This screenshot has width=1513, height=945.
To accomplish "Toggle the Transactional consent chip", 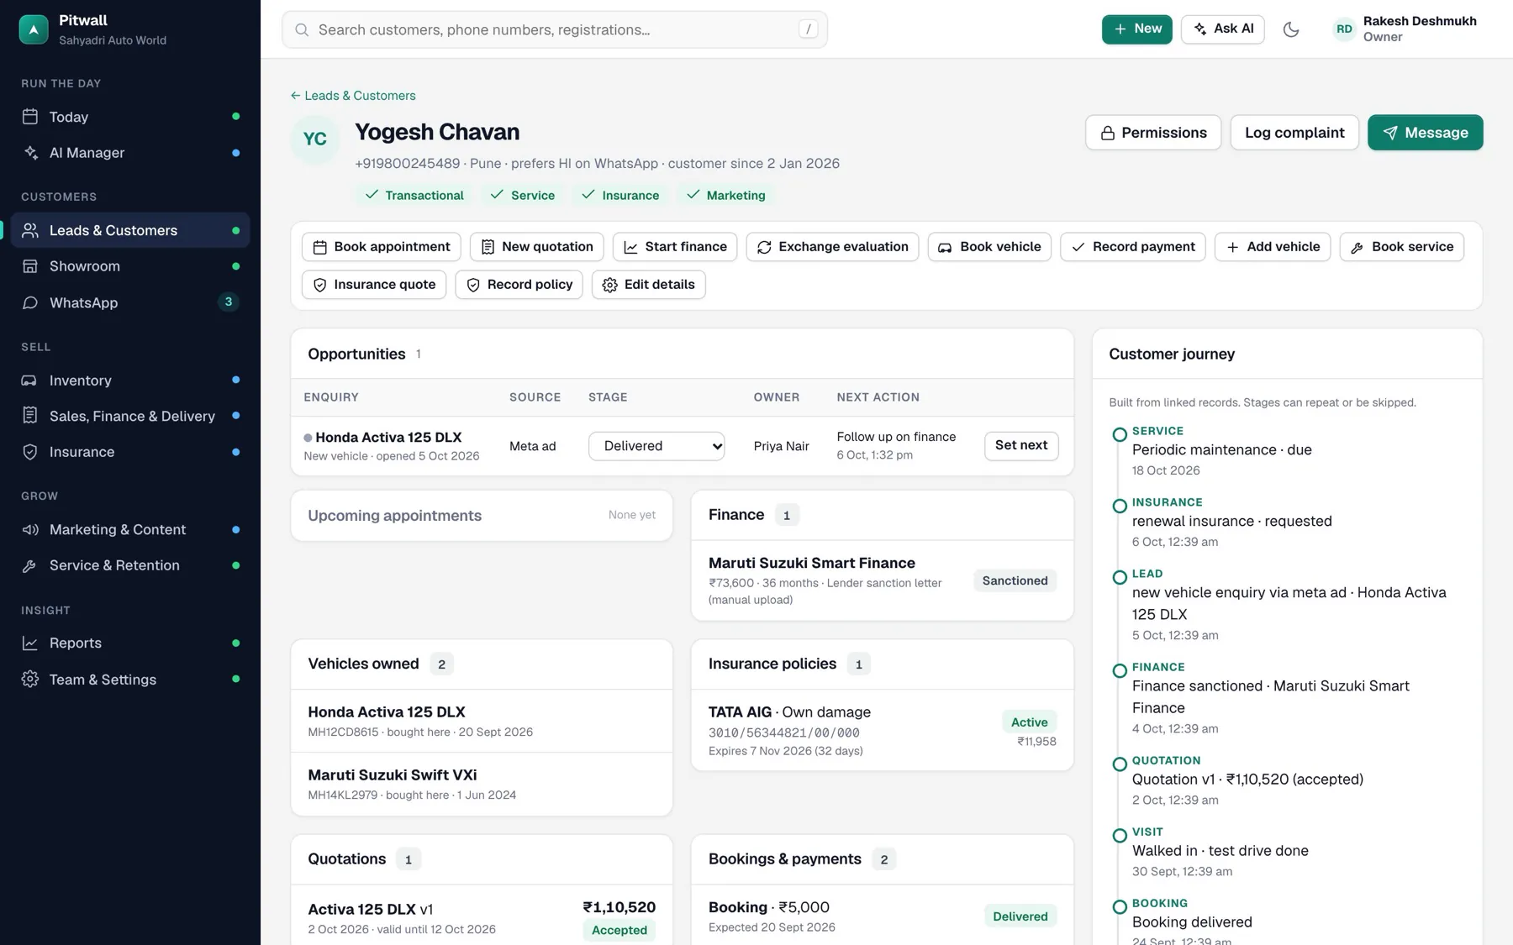I will pyautogui.click(x=414, y=195).
